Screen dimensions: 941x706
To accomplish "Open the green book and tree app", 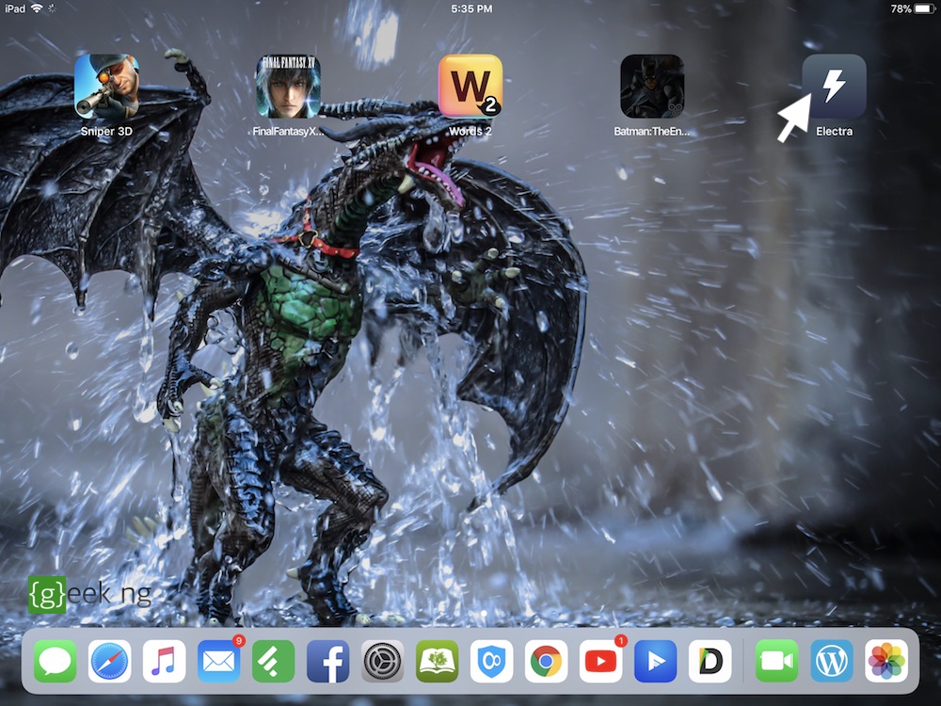I will (x=438, y=661).
